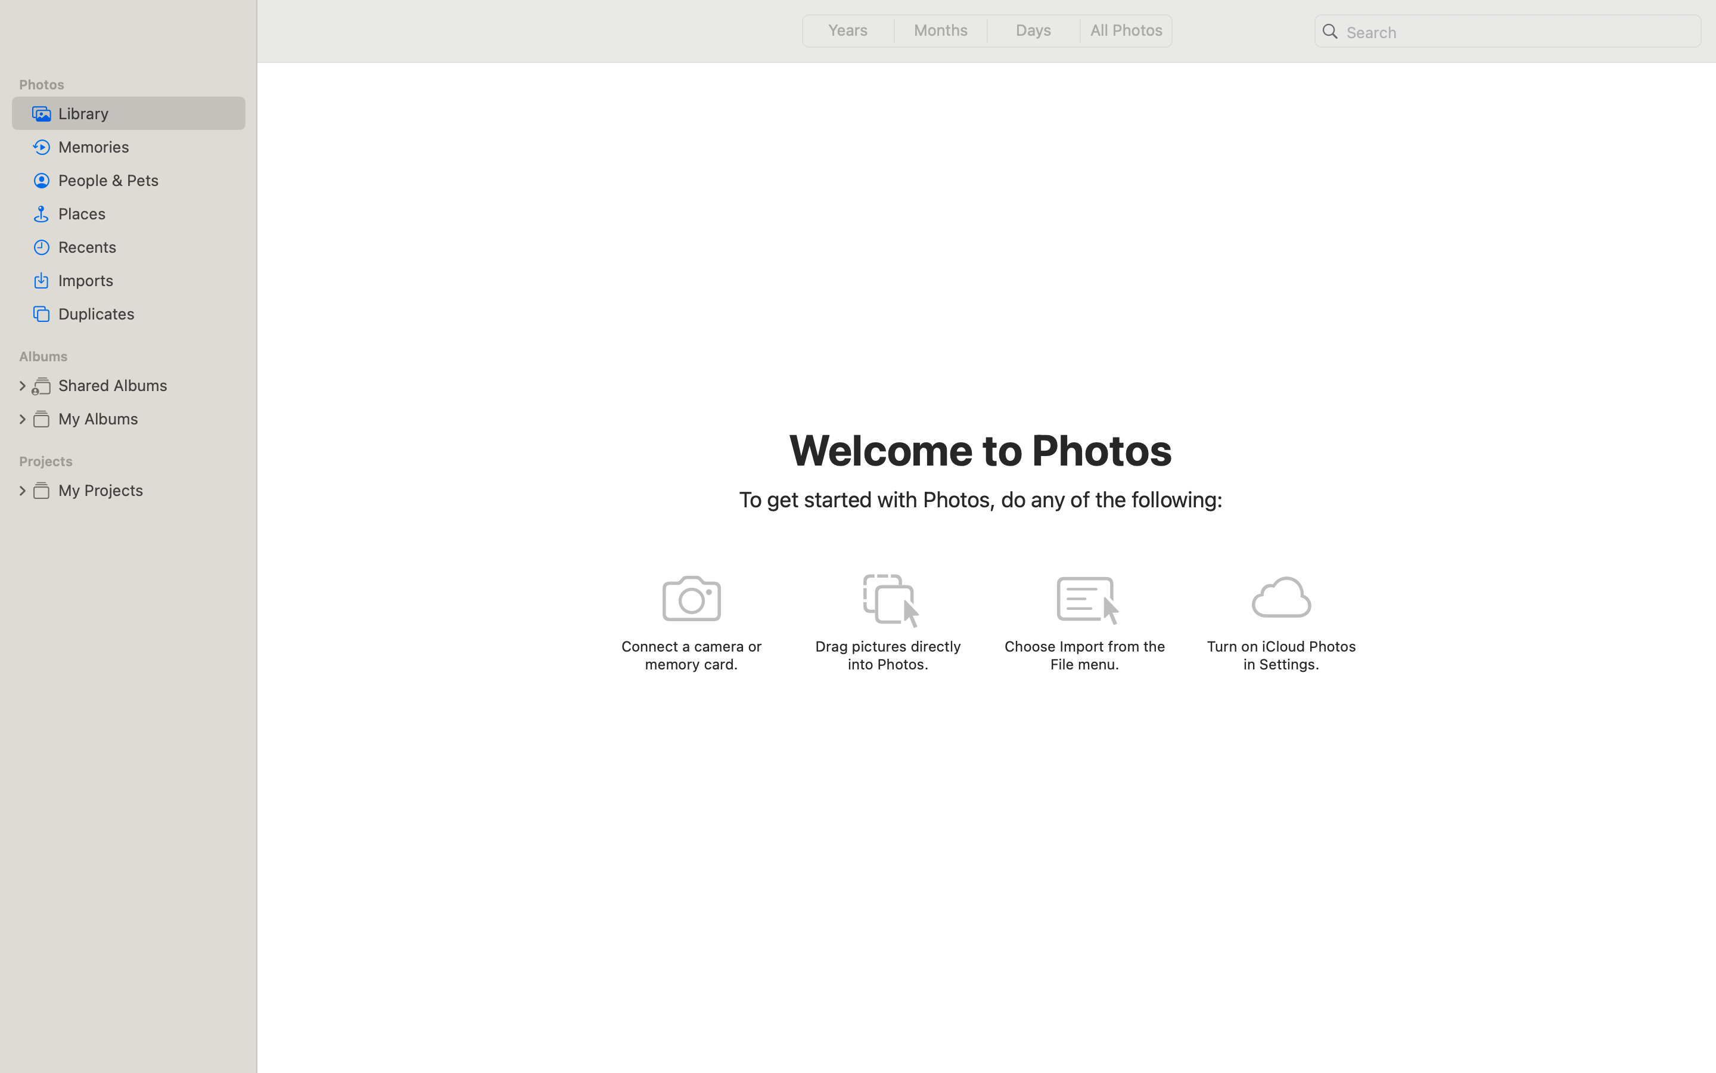Viewport: 1716px width, 1073px height.
Task: Click the Imports download icon
Action: point(42,280)
